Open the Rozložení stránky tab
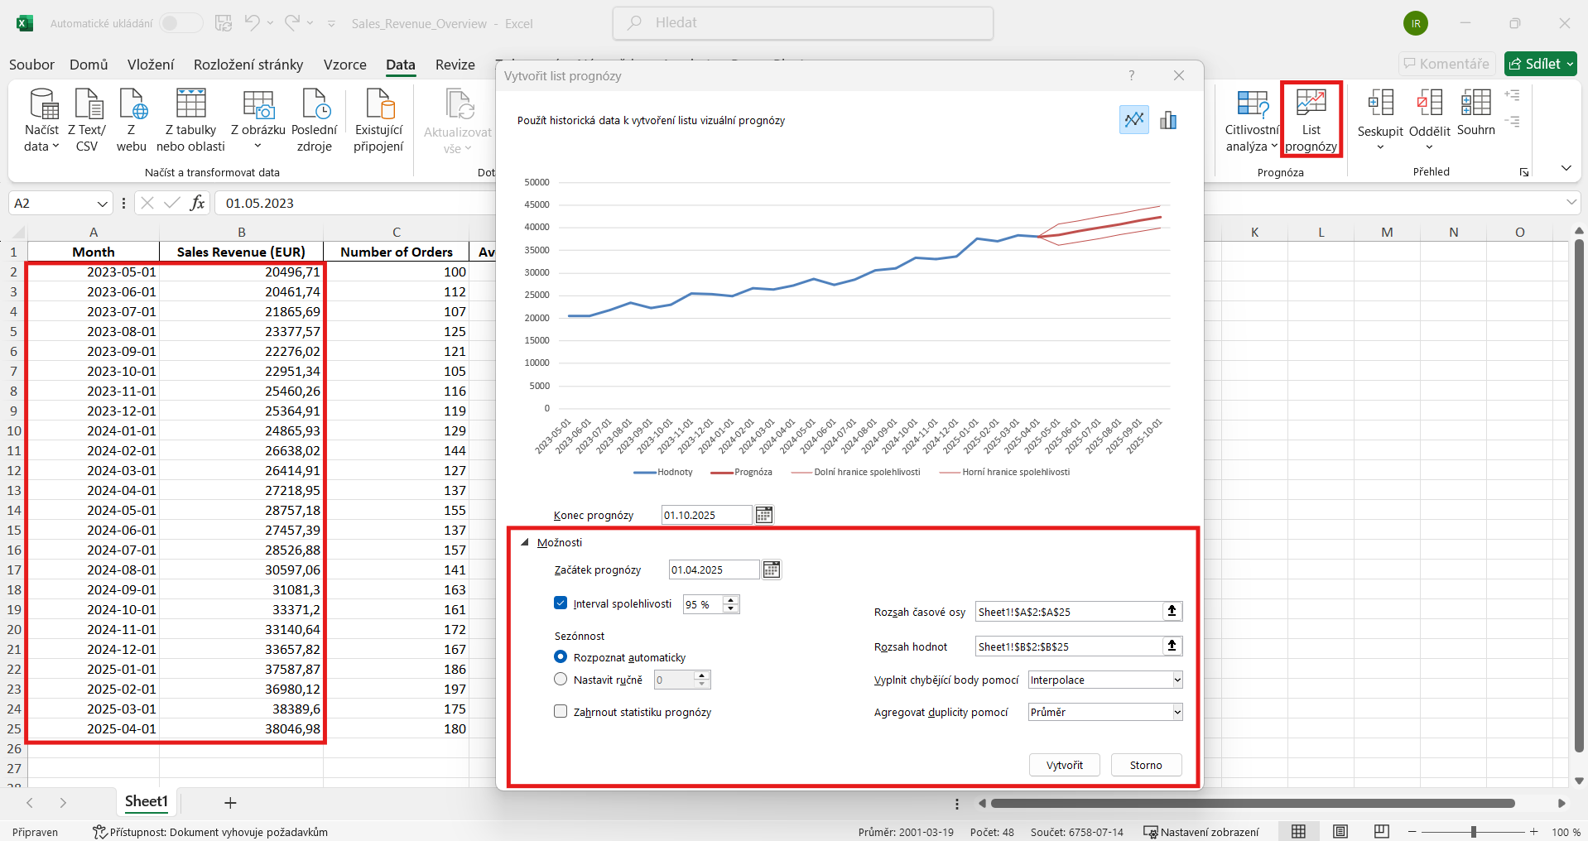This screenshot has height=841, width=1588. (x=248, y=65)
